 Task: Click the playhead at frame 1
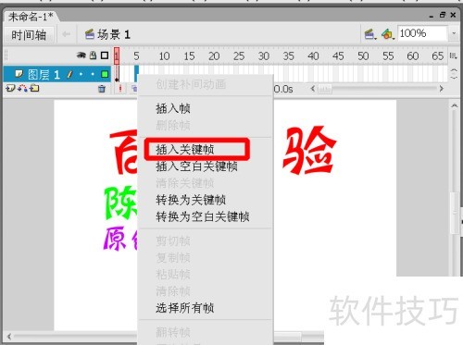[x=117, y=55]
